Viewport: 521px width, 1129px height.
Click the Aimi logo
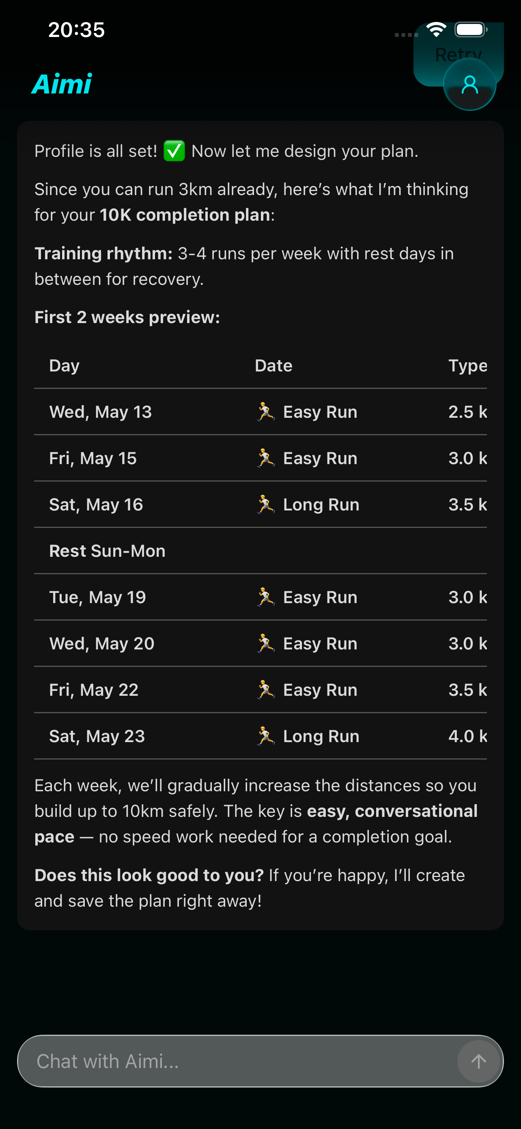click(62, 84)
